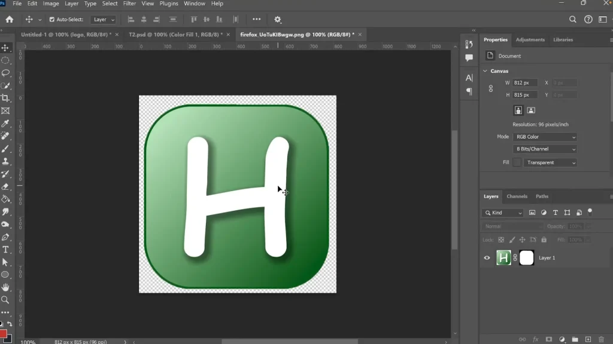This screenshot has height=344, width=613.
Task: Create a new layer in Layers panel
Action: 588,339
